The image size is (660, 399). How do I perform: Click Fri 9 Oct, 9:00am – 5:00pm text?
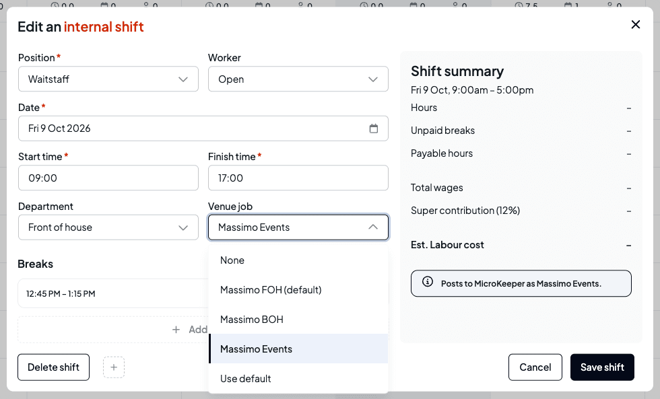pyautogui.click(x=472, y=90)
